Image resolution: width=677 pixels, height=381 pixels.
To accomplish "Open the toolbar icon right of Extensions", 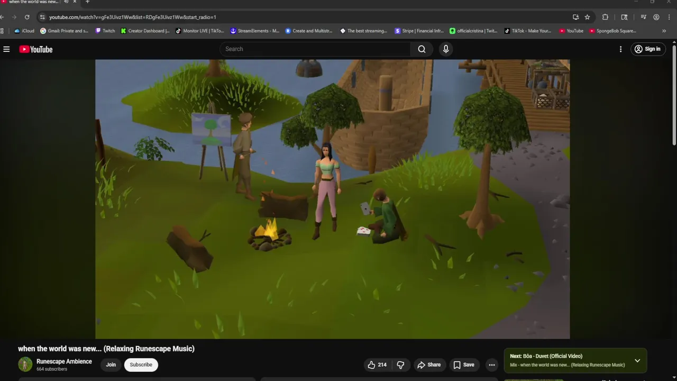I will coord(624,17).
